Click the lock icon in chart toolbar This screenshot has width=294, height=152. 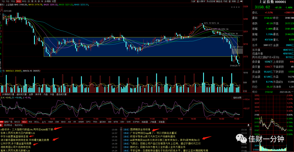click(x=238, y=1)
